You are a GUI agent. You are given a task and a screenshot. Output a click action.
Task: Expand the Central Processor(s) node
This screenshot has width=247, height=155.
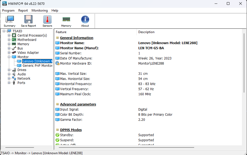click(9, 35)
